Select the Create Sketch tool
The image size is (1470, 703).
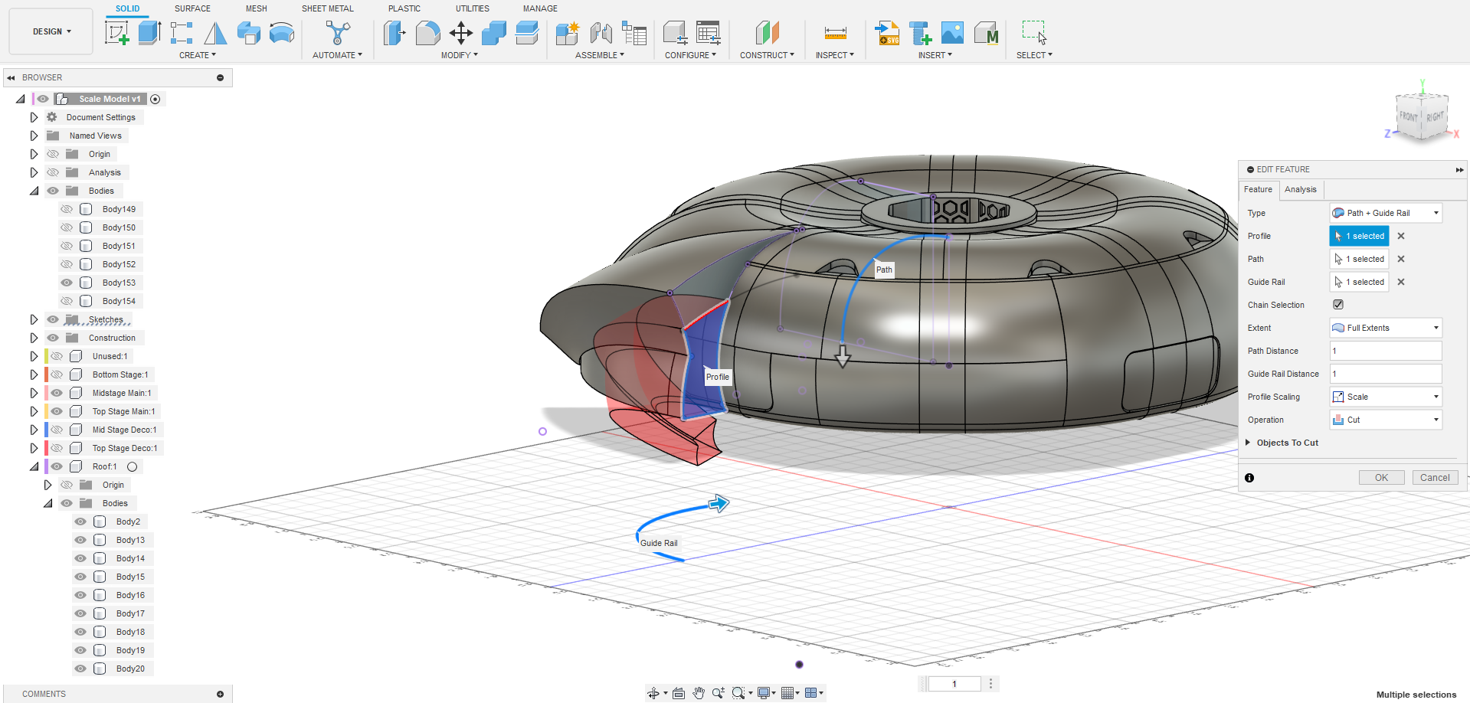coord(116,33)
